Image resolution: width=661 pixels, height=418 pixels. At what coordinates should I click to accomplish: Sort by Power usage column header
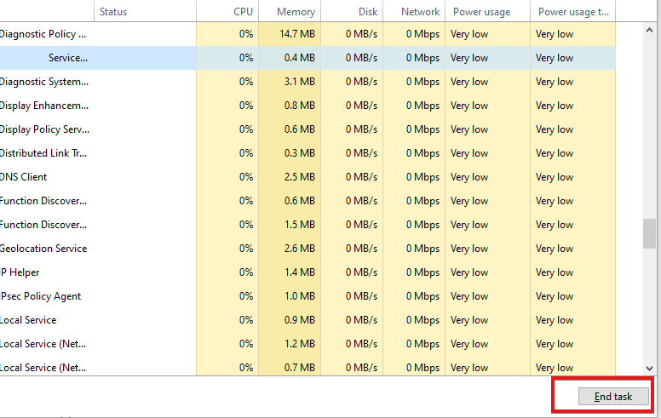pos(481,12)
